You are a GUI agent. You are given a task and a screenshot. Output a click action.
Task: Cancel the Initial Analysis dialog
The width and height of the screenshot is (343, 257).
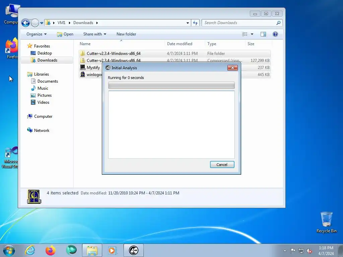coord(222,165)
